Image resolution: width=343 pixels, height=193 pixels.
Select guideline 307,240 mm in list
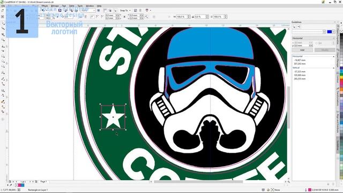click(300, 64)
